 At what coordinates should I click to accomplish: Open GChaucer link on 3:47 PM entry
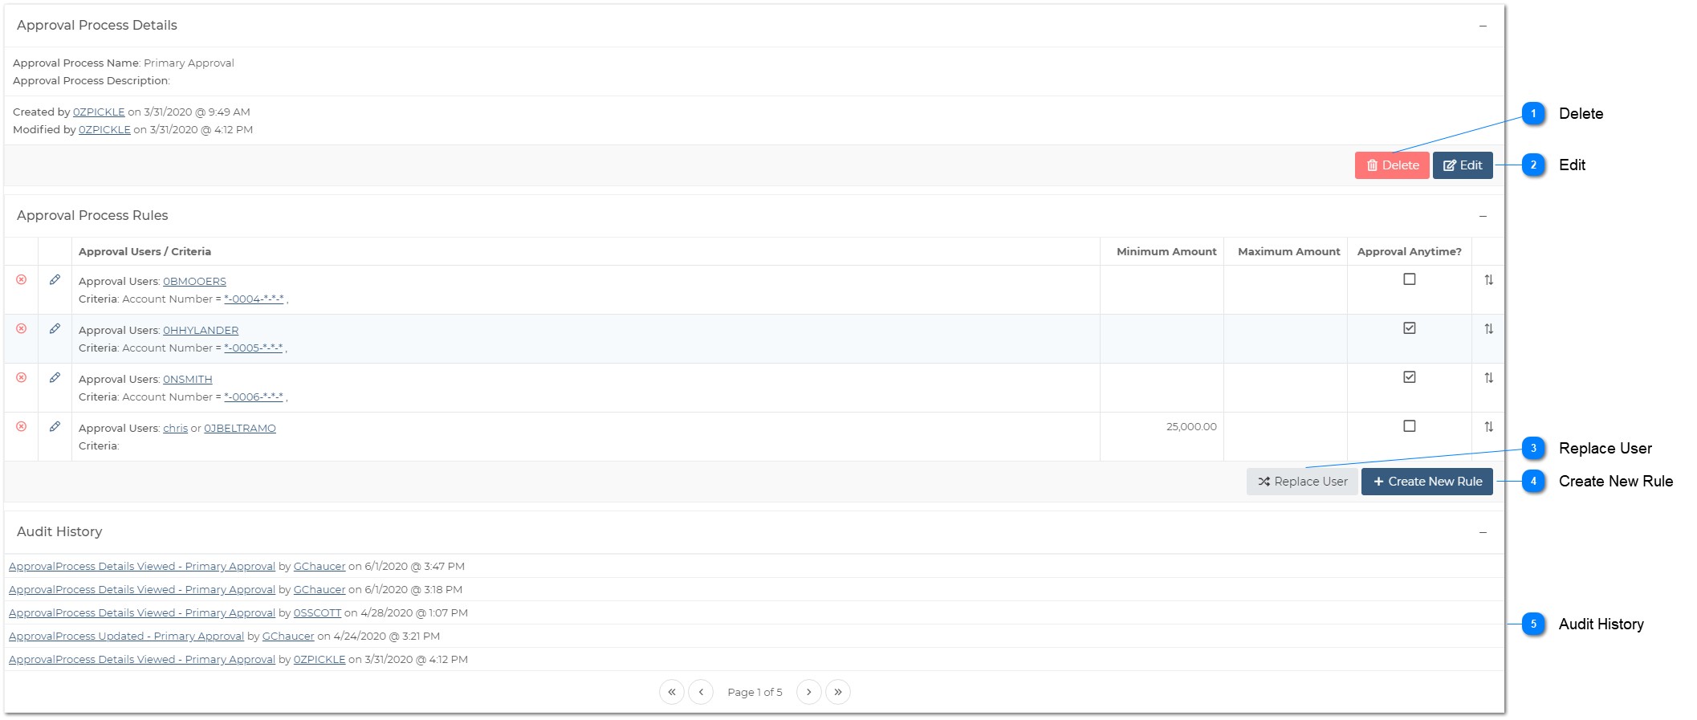coord(319,567)
